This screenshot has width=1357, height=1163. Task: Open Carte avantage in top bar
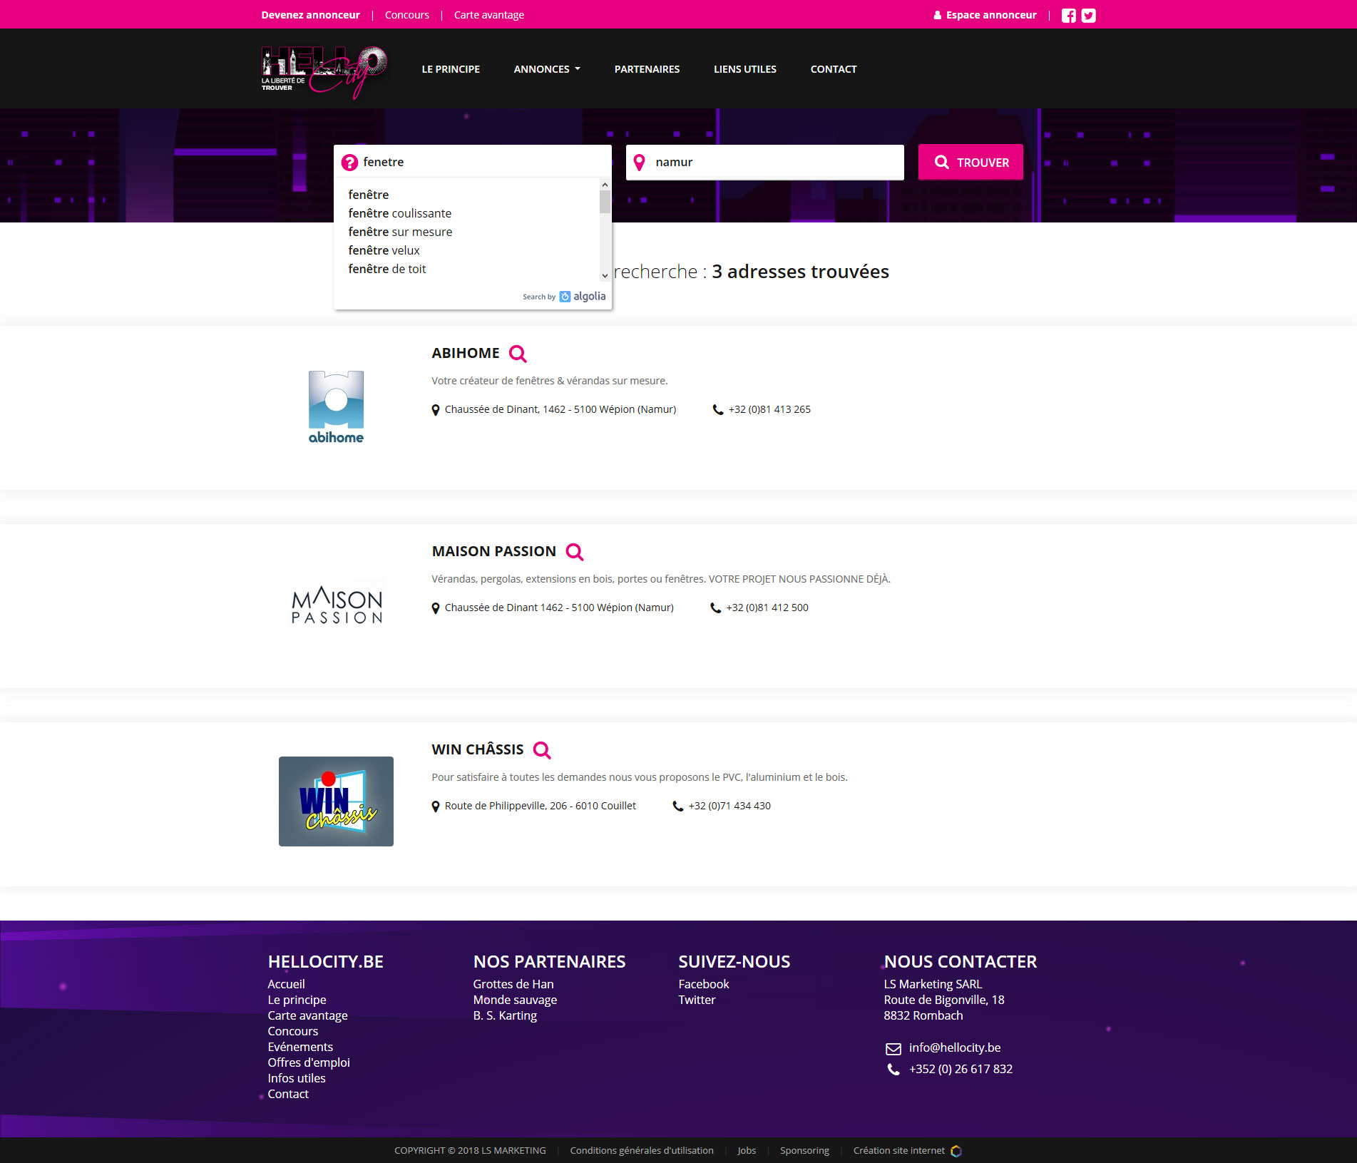(x=489, y=15)
